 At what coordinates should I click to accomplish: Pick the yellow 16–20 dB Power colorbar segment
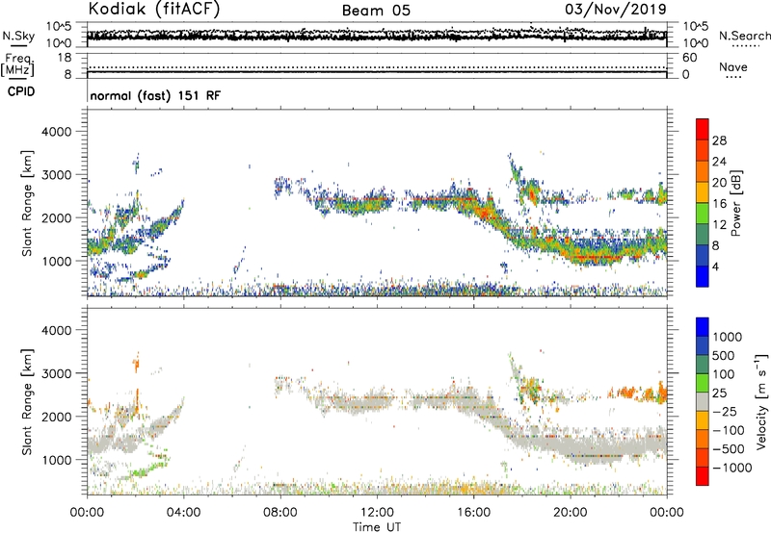click(x=703, y=192)
